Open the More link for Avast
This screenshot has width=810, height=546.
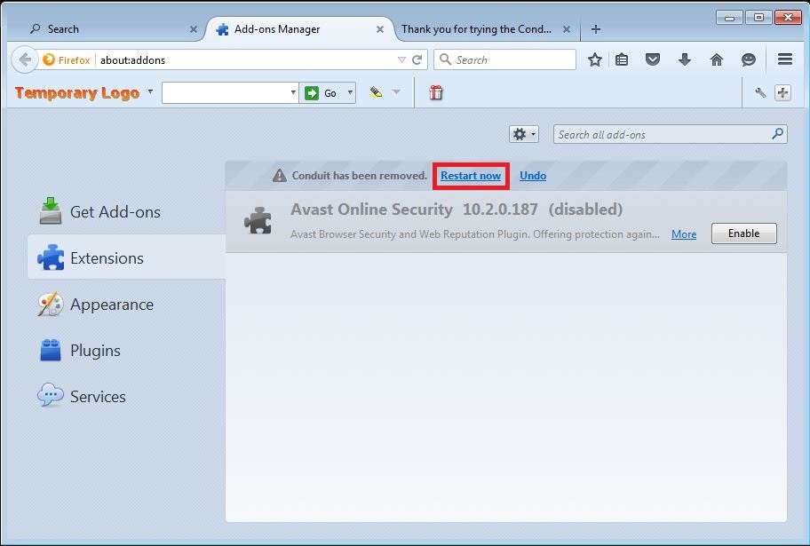pyautogui.click(x=684, y=234)
